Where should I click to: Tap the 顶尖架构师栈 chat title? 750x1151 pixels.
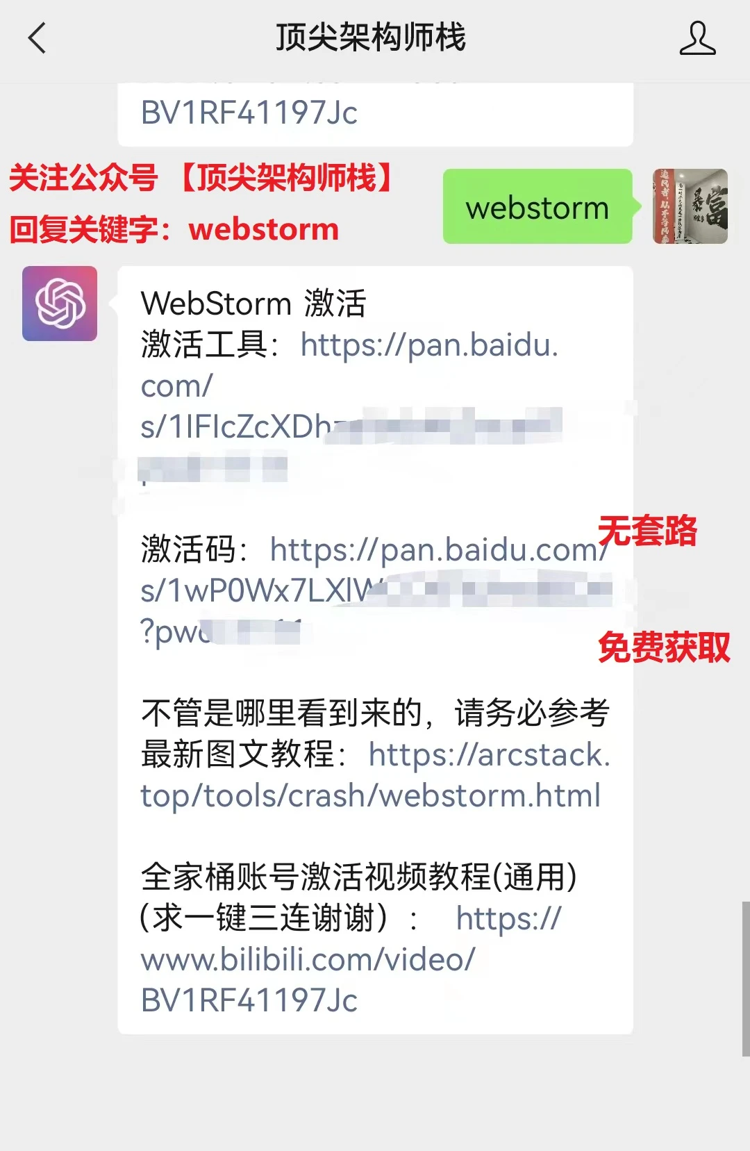(371, 38)
